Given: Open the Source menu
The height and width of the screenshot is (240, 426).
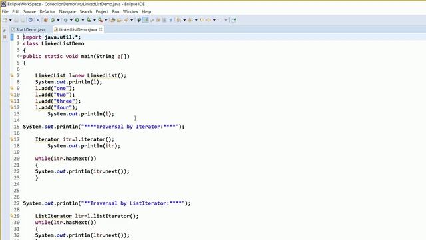Looking at the screenshot, I should [x=29, y=12].
